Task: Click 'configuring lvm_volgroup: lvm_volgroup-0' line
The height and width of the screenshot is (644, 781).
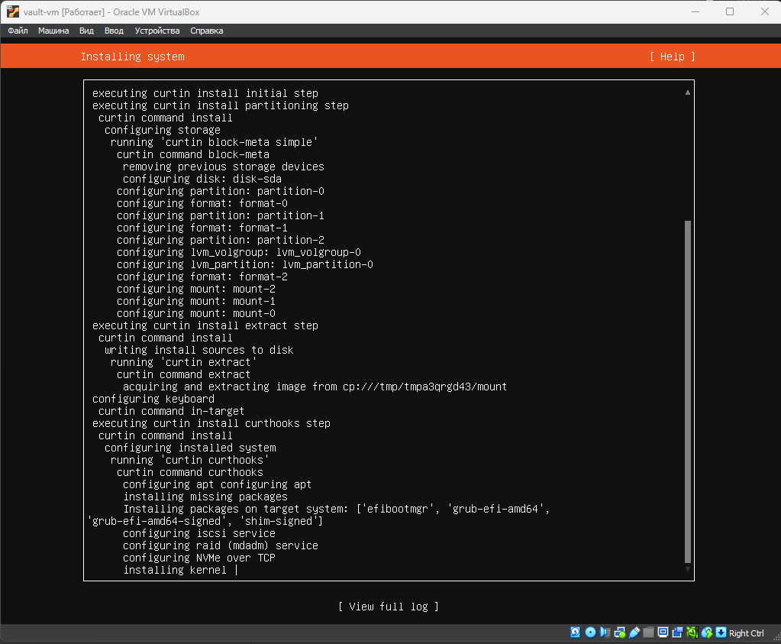Action: 239,252
